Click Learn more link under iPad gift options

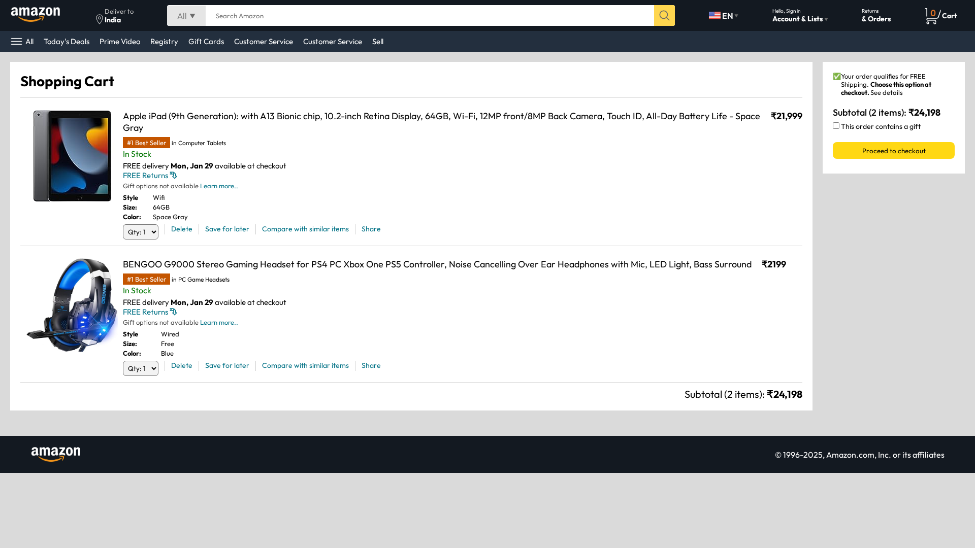[219, 186]
